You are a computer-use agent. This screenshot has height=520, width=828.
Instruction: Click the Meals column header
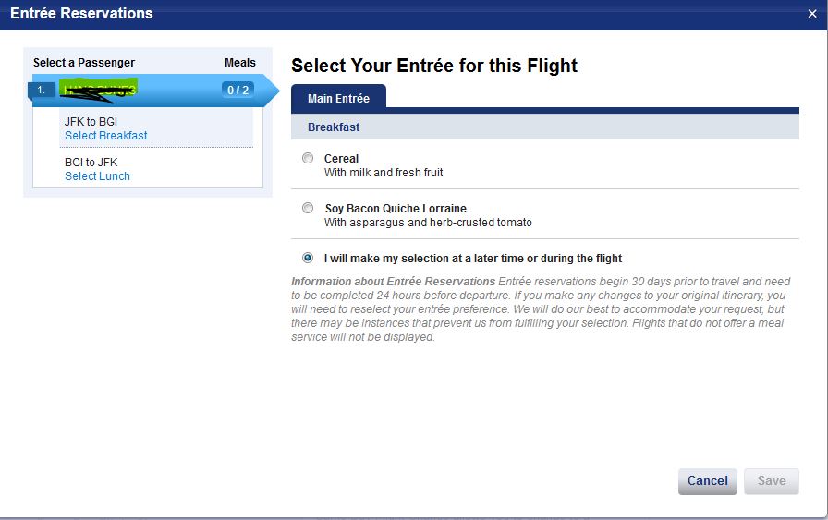click(x=240, y=63)
